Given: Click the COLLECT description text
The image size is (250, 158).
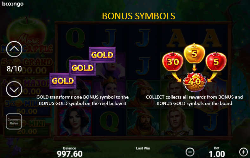Looking at the screenshot, I should 194,100.
